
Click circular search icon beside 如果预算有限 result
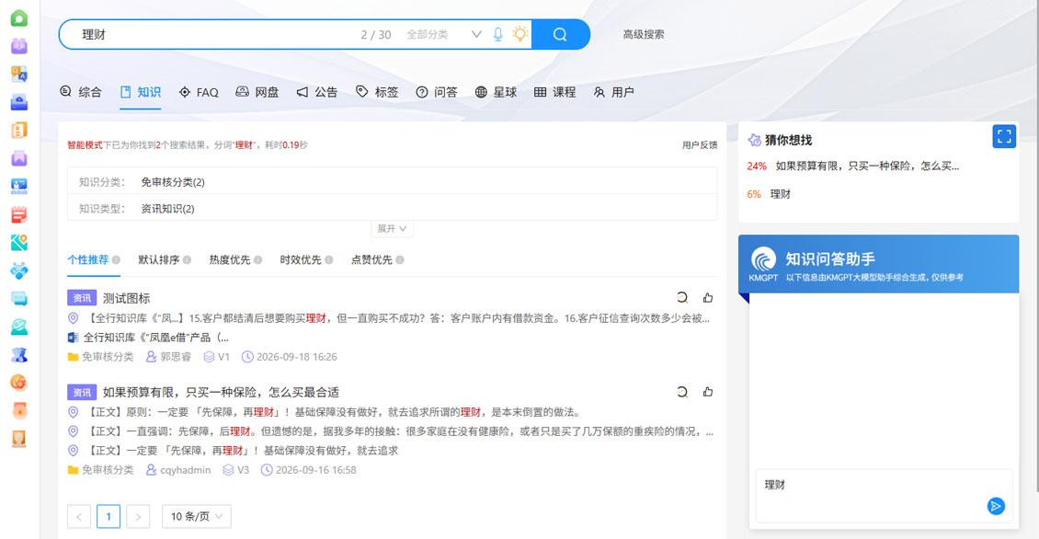(x=682, y=392)
